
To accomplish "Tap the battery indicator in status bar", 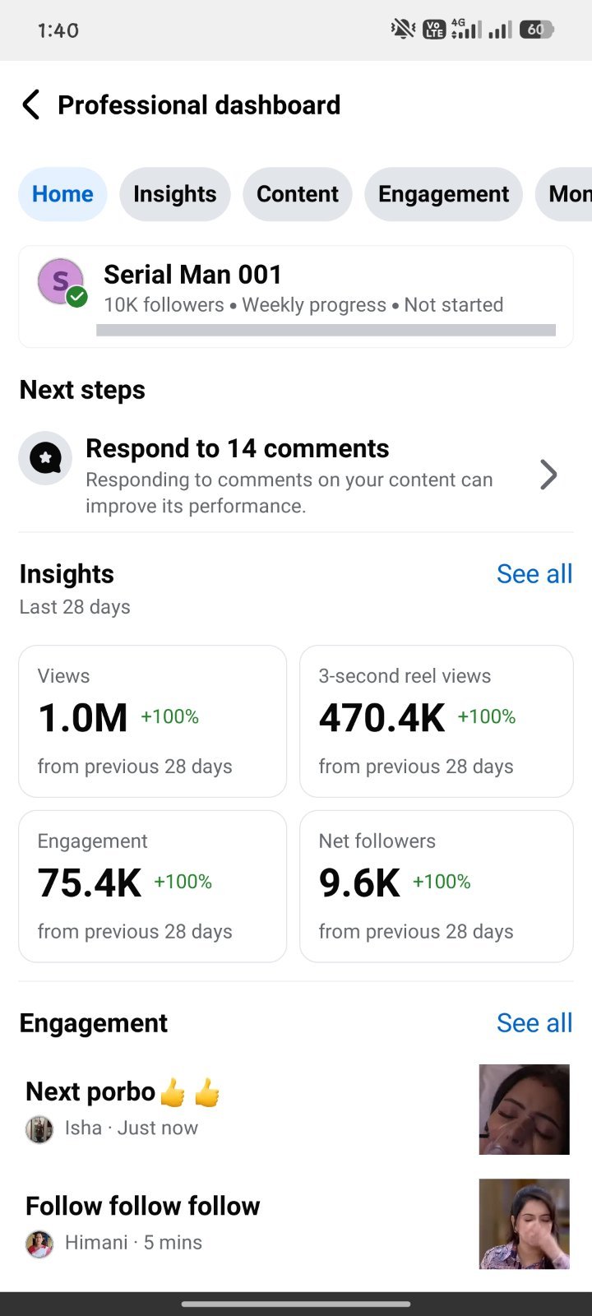I will pos(536,30).
